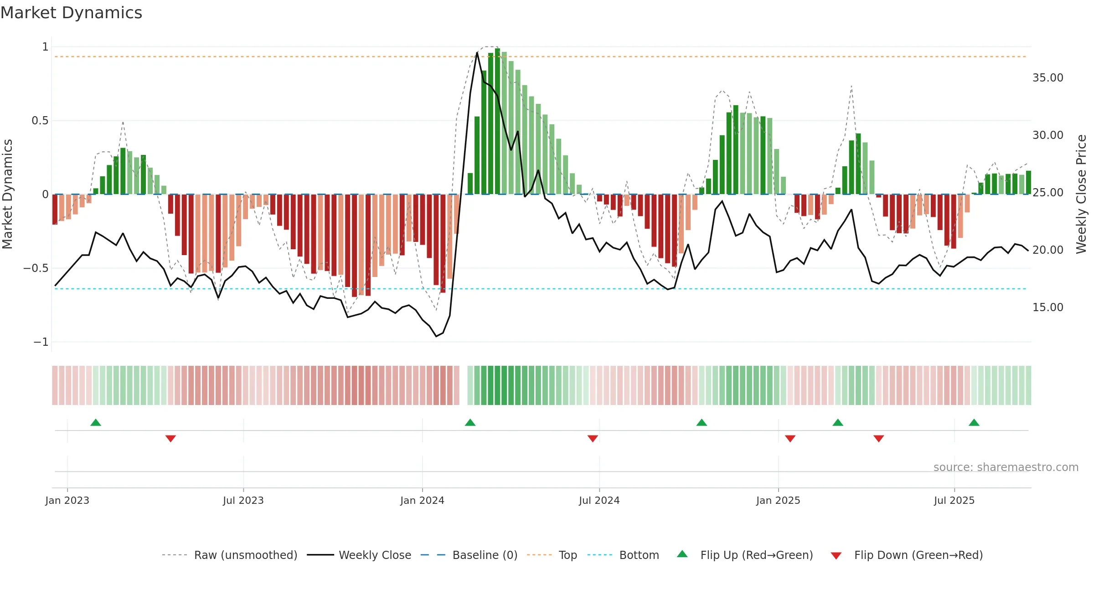Click the green Flip Up triangle icon in legend
The image size is (1094, 615).
[x=682, y=554]
